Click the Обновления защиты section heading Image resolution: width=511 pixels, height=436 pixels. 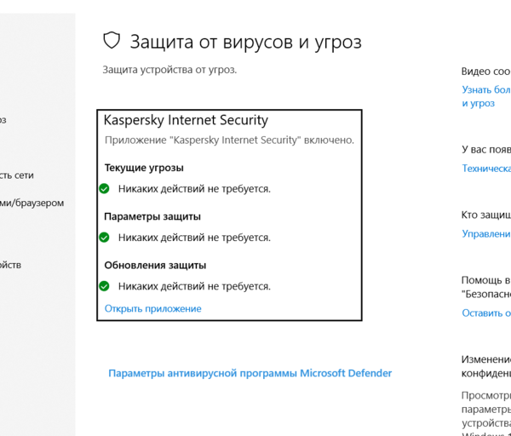155,265
